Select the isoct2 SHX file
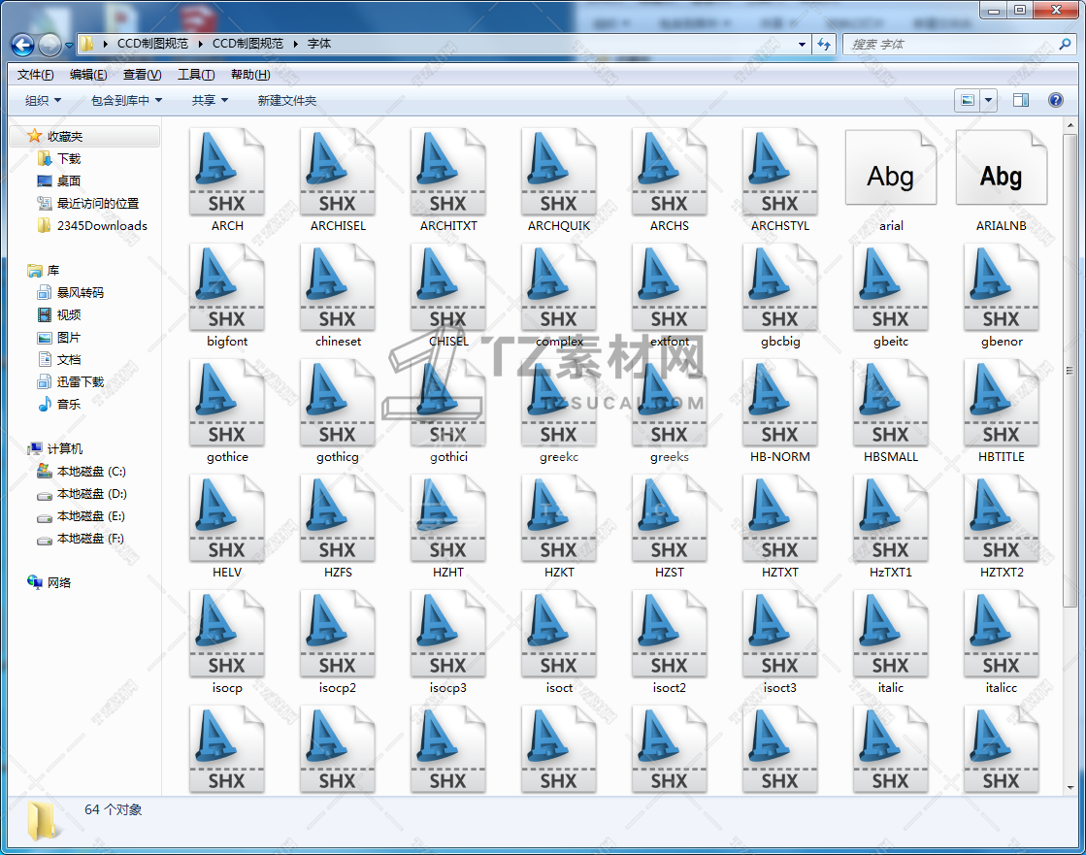1086x855 pixels. pyautogui.click(x=669, y=634)
